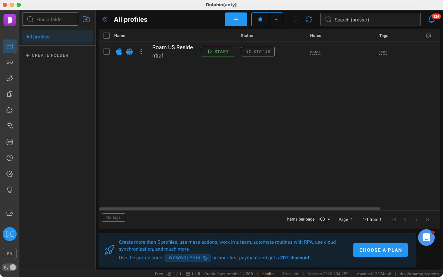Open the Bookmarks icon in sidebar

pyautogui.click(x=10, y=94)
